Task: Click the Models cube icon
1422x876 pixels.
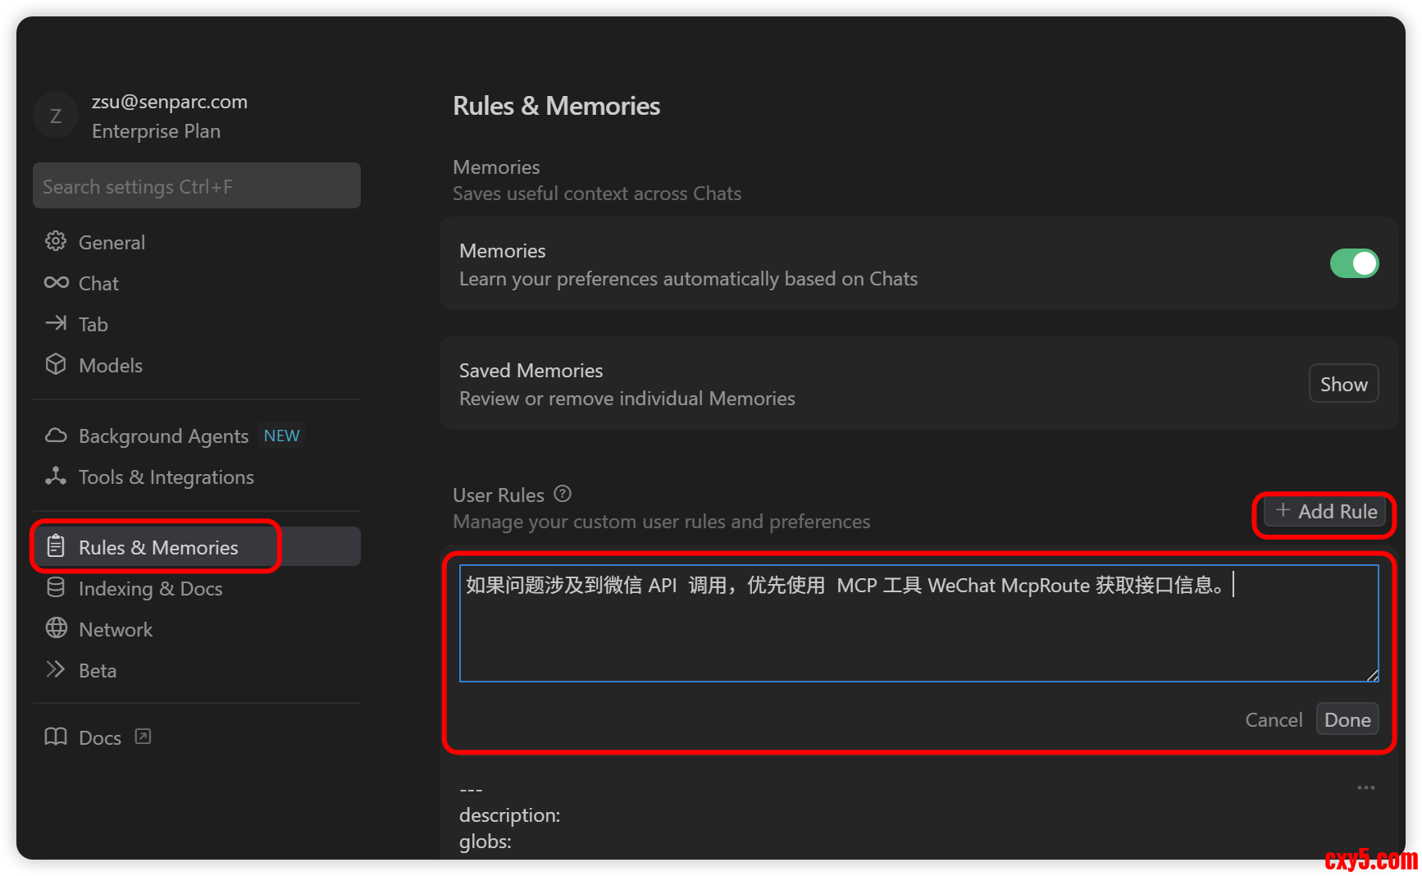Action: pos(56,365)
